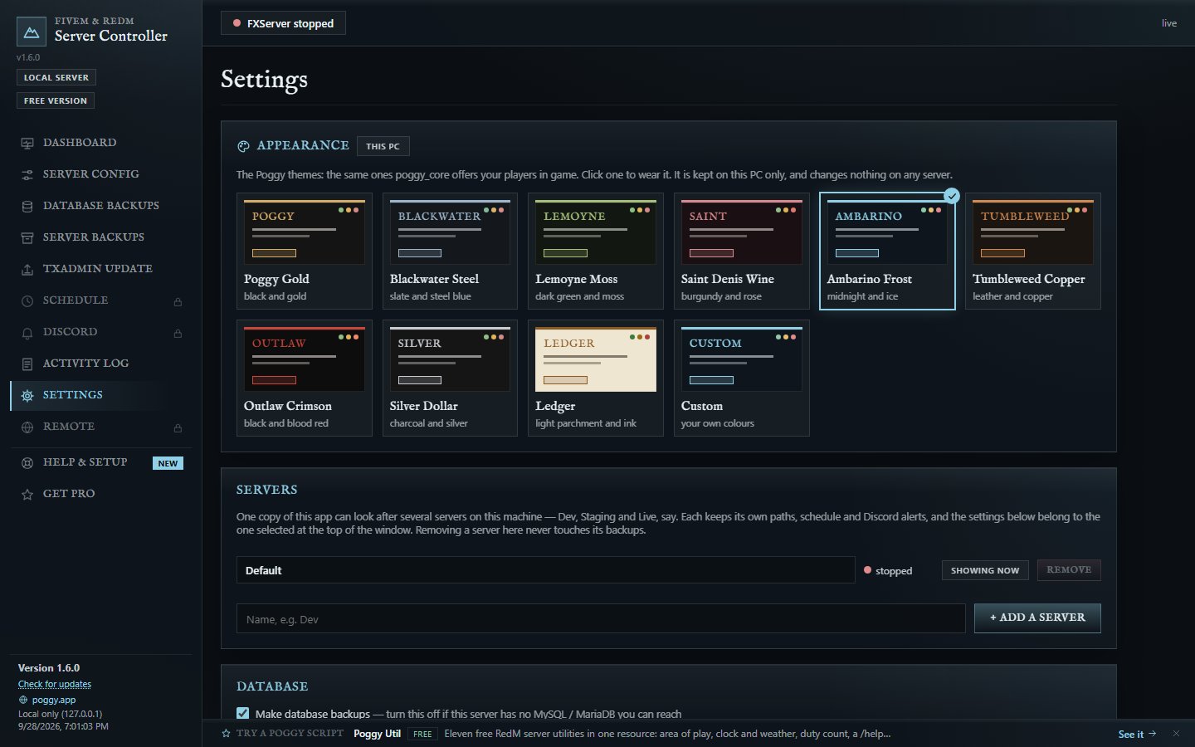Click the Dashboard monitor icon
Viewport: 1195px width, 747px height.
(27, 144)
